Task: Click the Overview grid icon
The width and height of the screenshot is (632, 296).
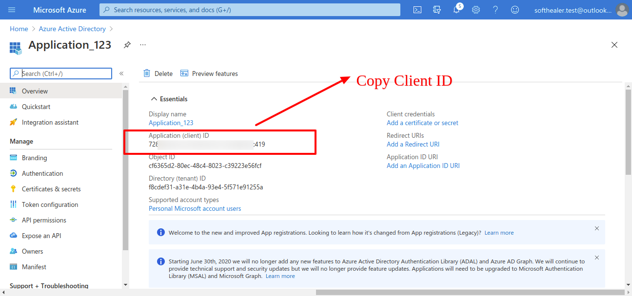Action: coord(13,91)
